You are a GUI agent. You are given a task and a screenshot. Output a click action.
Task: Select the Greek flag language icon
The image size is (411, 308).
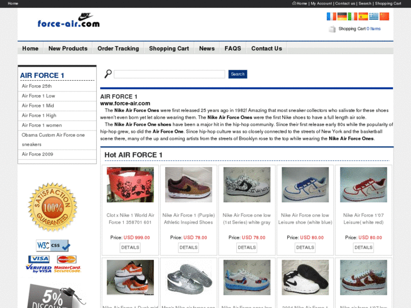coord(374,16)
